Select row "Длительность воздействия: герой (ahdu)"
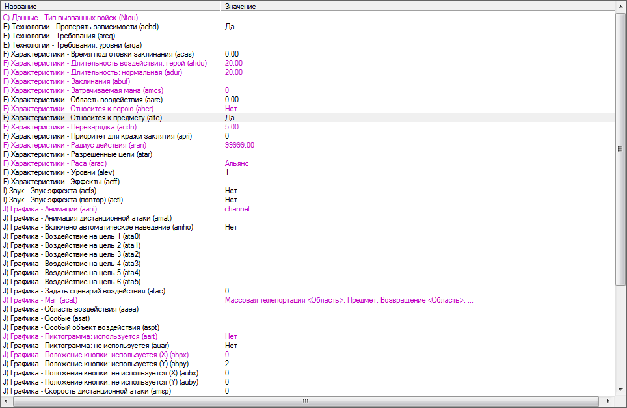The width and height of the screenshot is (627, 408). pyautogui.click(x=308, y=63)
